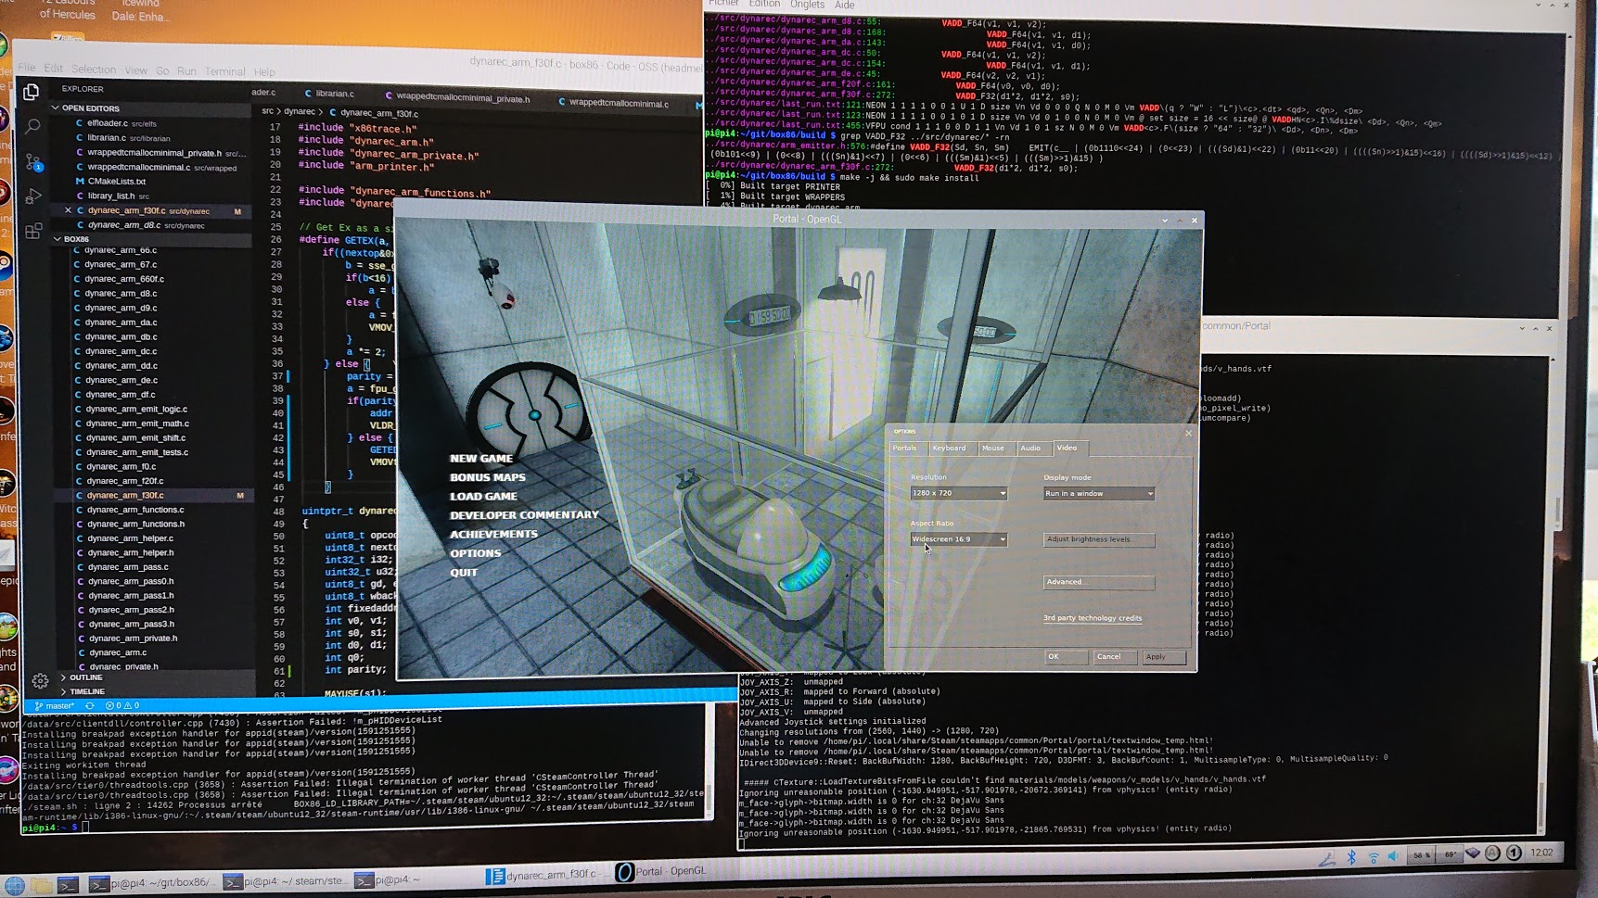Open the Extensions view icon
Viewport: 1598px width, 898px height.
33,231
